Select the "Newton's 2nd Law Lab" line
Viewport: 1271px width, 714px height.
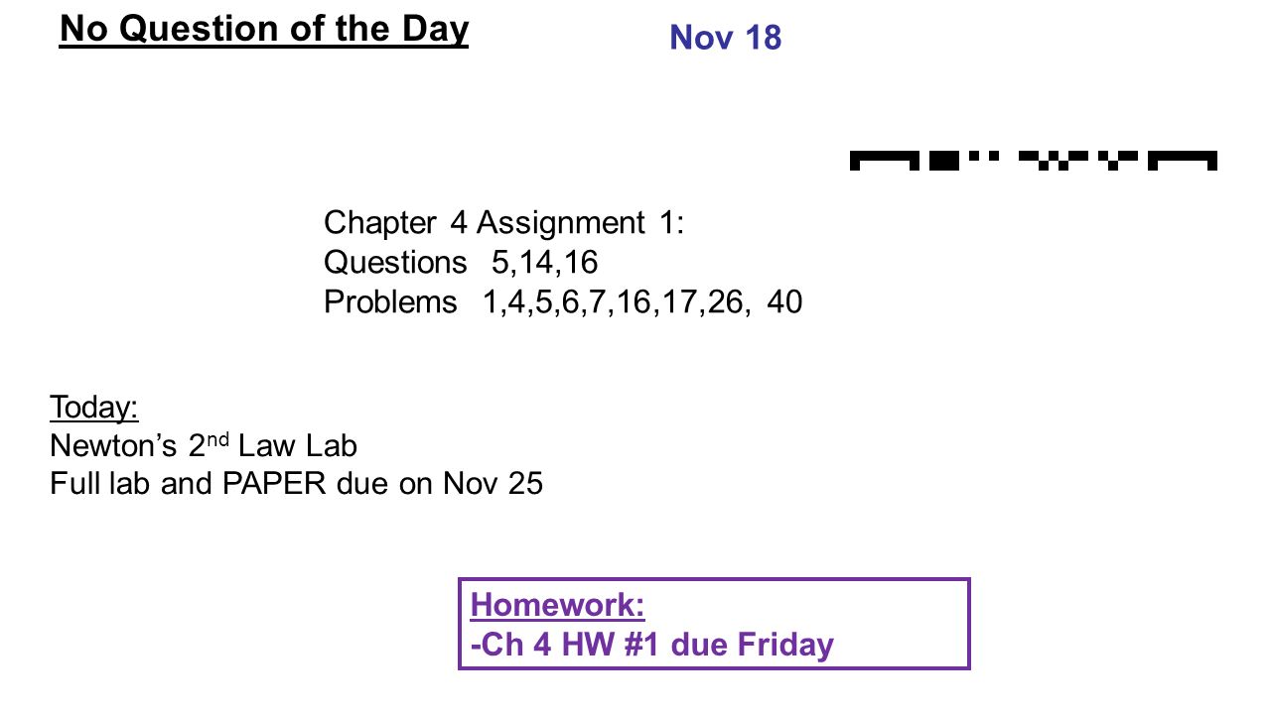(x=204, y=446)
